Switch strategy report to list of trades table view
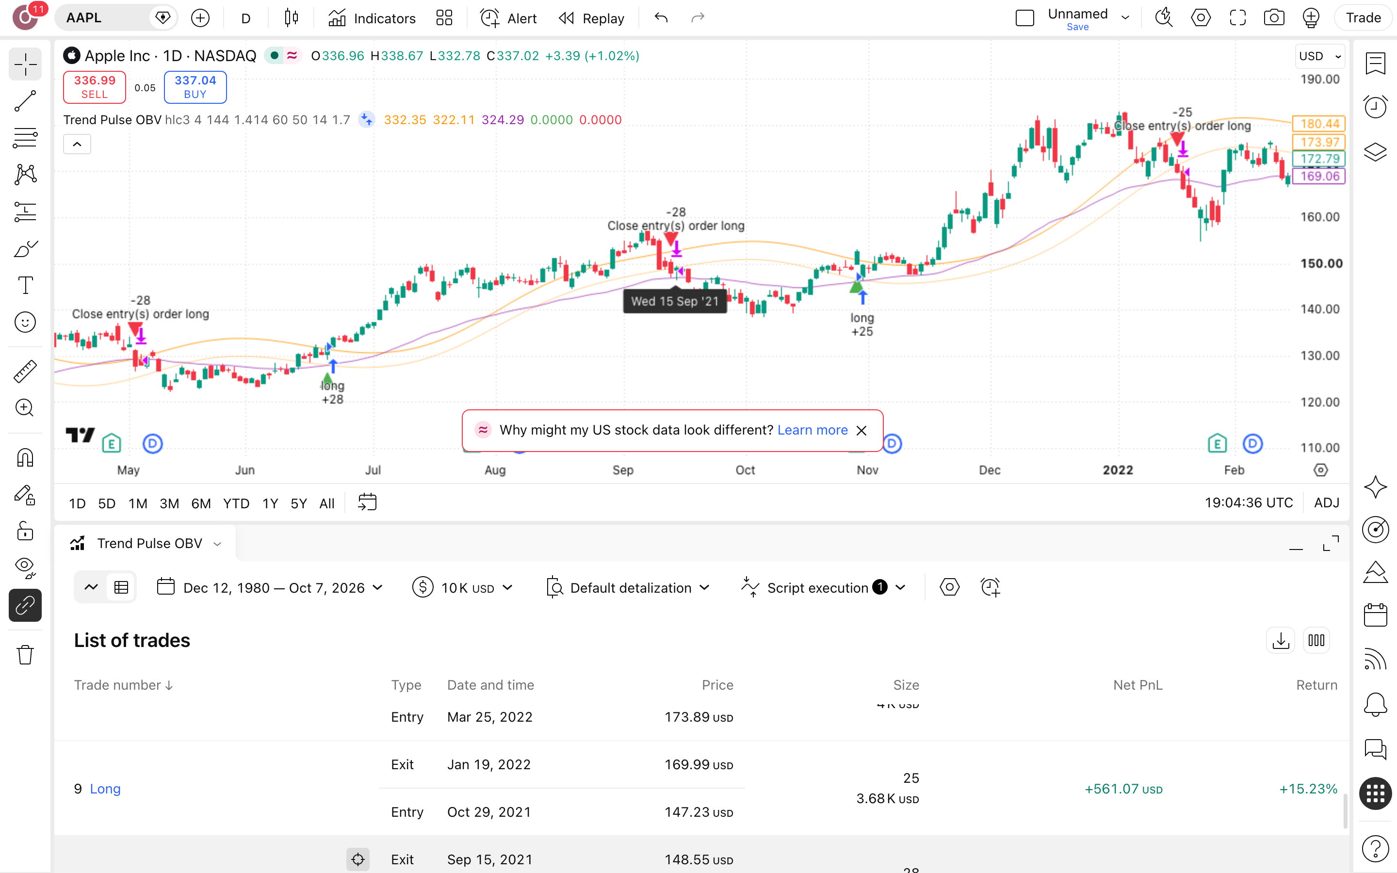Viewport: 1397px width, 873px height. point(121,588)
